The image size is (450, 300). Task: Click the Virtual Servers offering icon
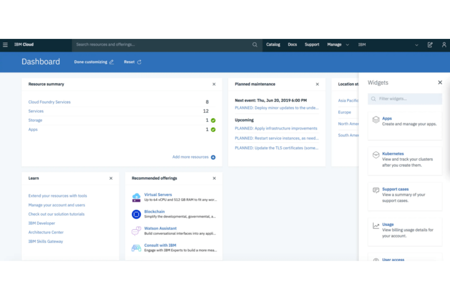[136, 197]
